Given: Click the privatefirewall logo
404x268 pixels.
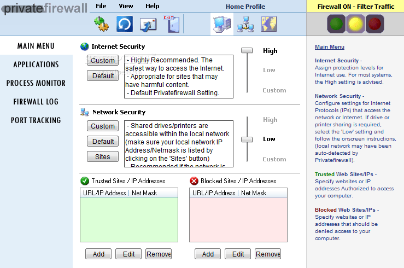Looking at the screenshot, I should (44, 8).
